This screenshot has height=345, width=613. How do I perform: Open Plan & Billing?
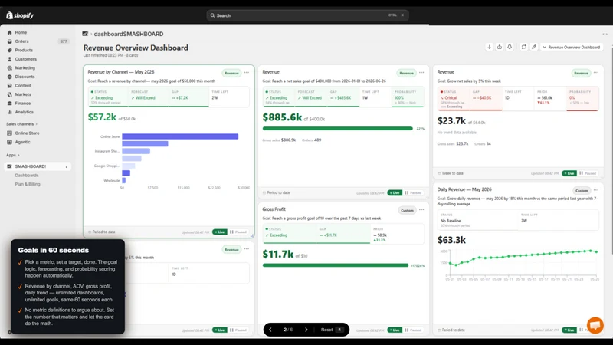28,184
